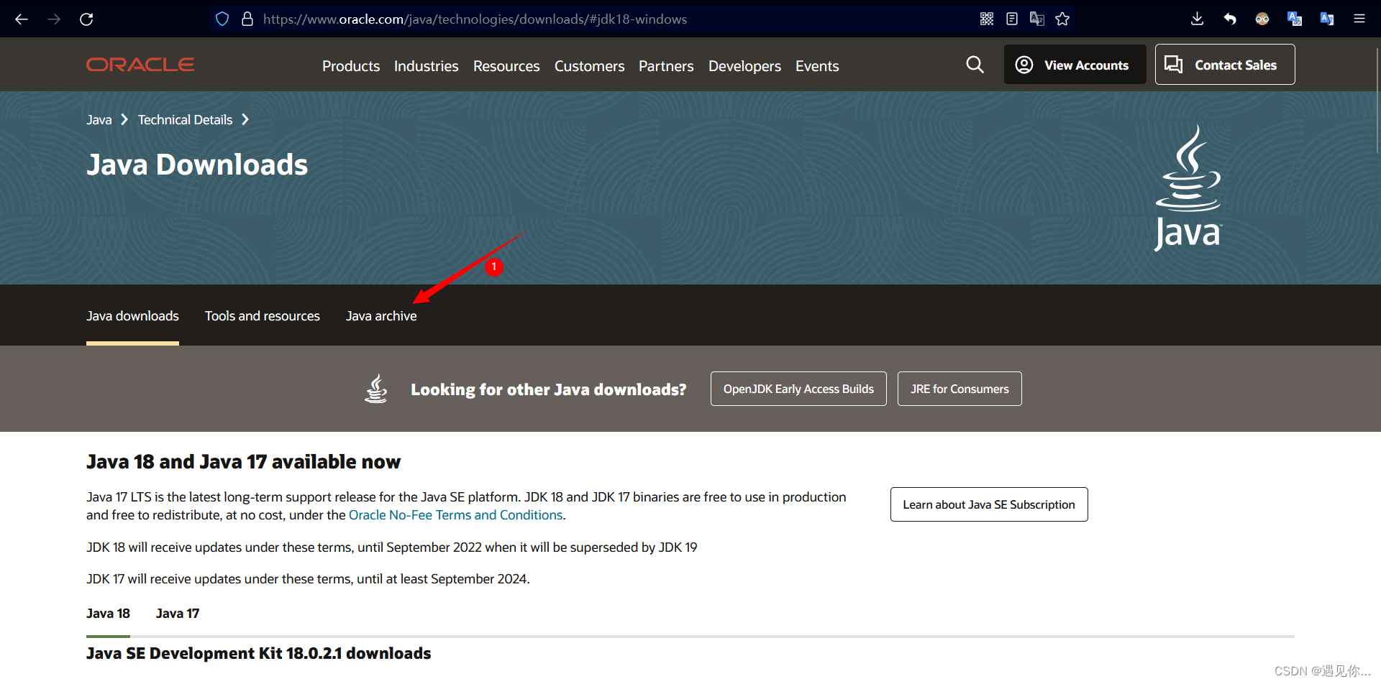
Task: Click OpenJDK Early Access Builds button
Action: click(798, 389)
